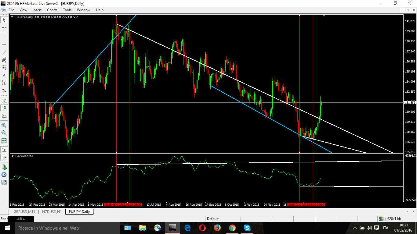
Task: Toggle chart shift from right edge
Action: click(4, 158)
